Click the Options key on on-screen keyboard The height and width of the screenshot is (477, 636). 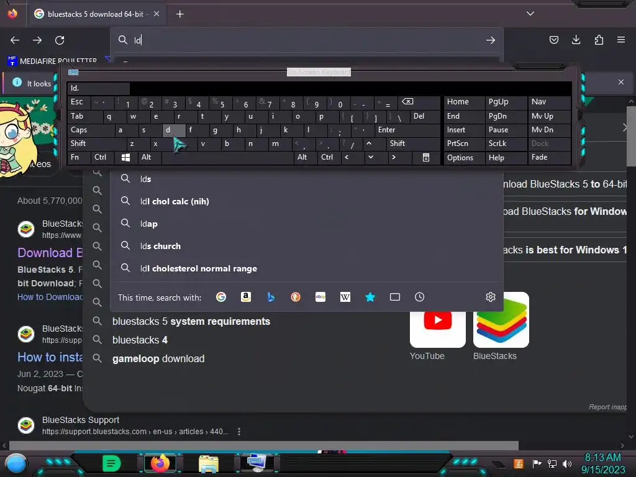click(x=465, y=157)
